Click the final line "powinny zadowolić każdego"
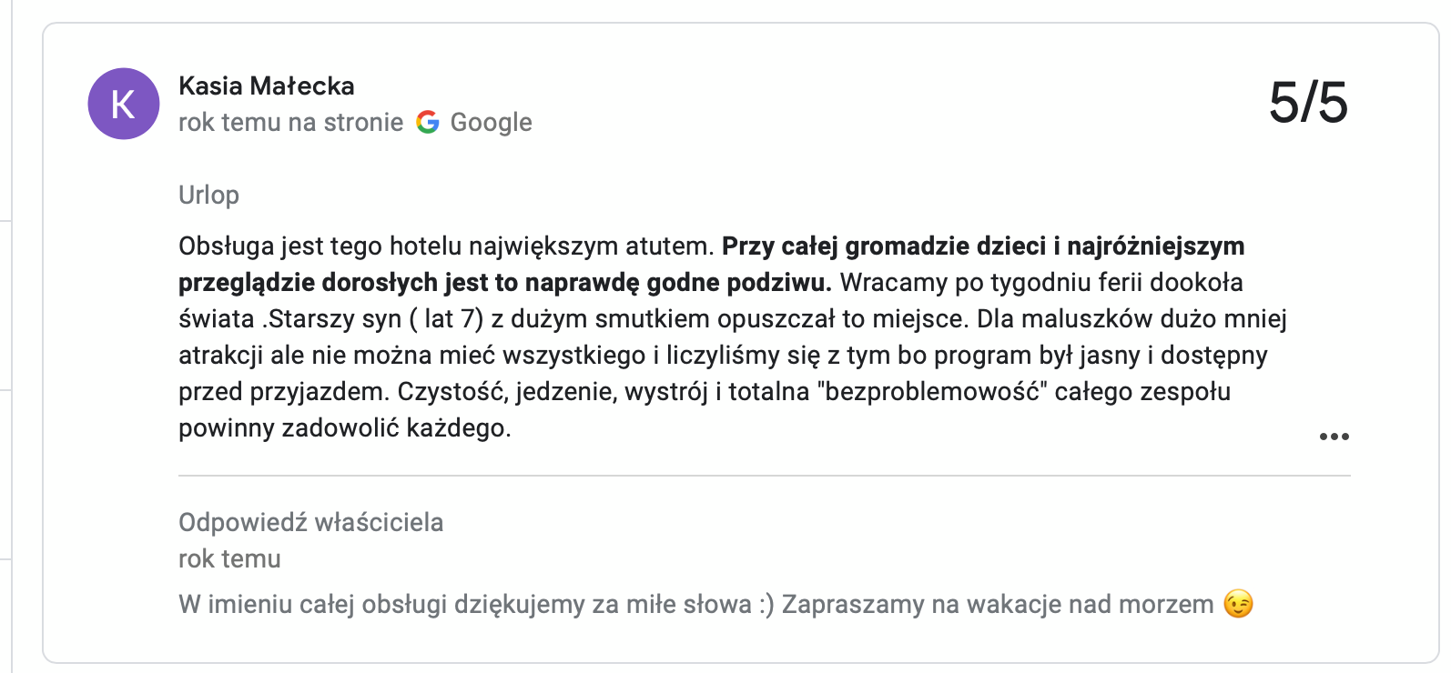This screenshot has height=673, width=1451. coord(344,428)
